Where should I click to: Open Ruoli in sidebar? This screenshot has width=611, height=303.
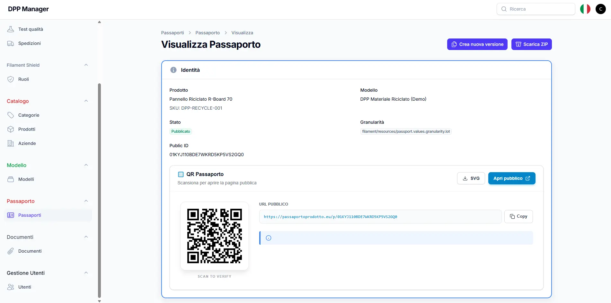(x=48, y=79)
